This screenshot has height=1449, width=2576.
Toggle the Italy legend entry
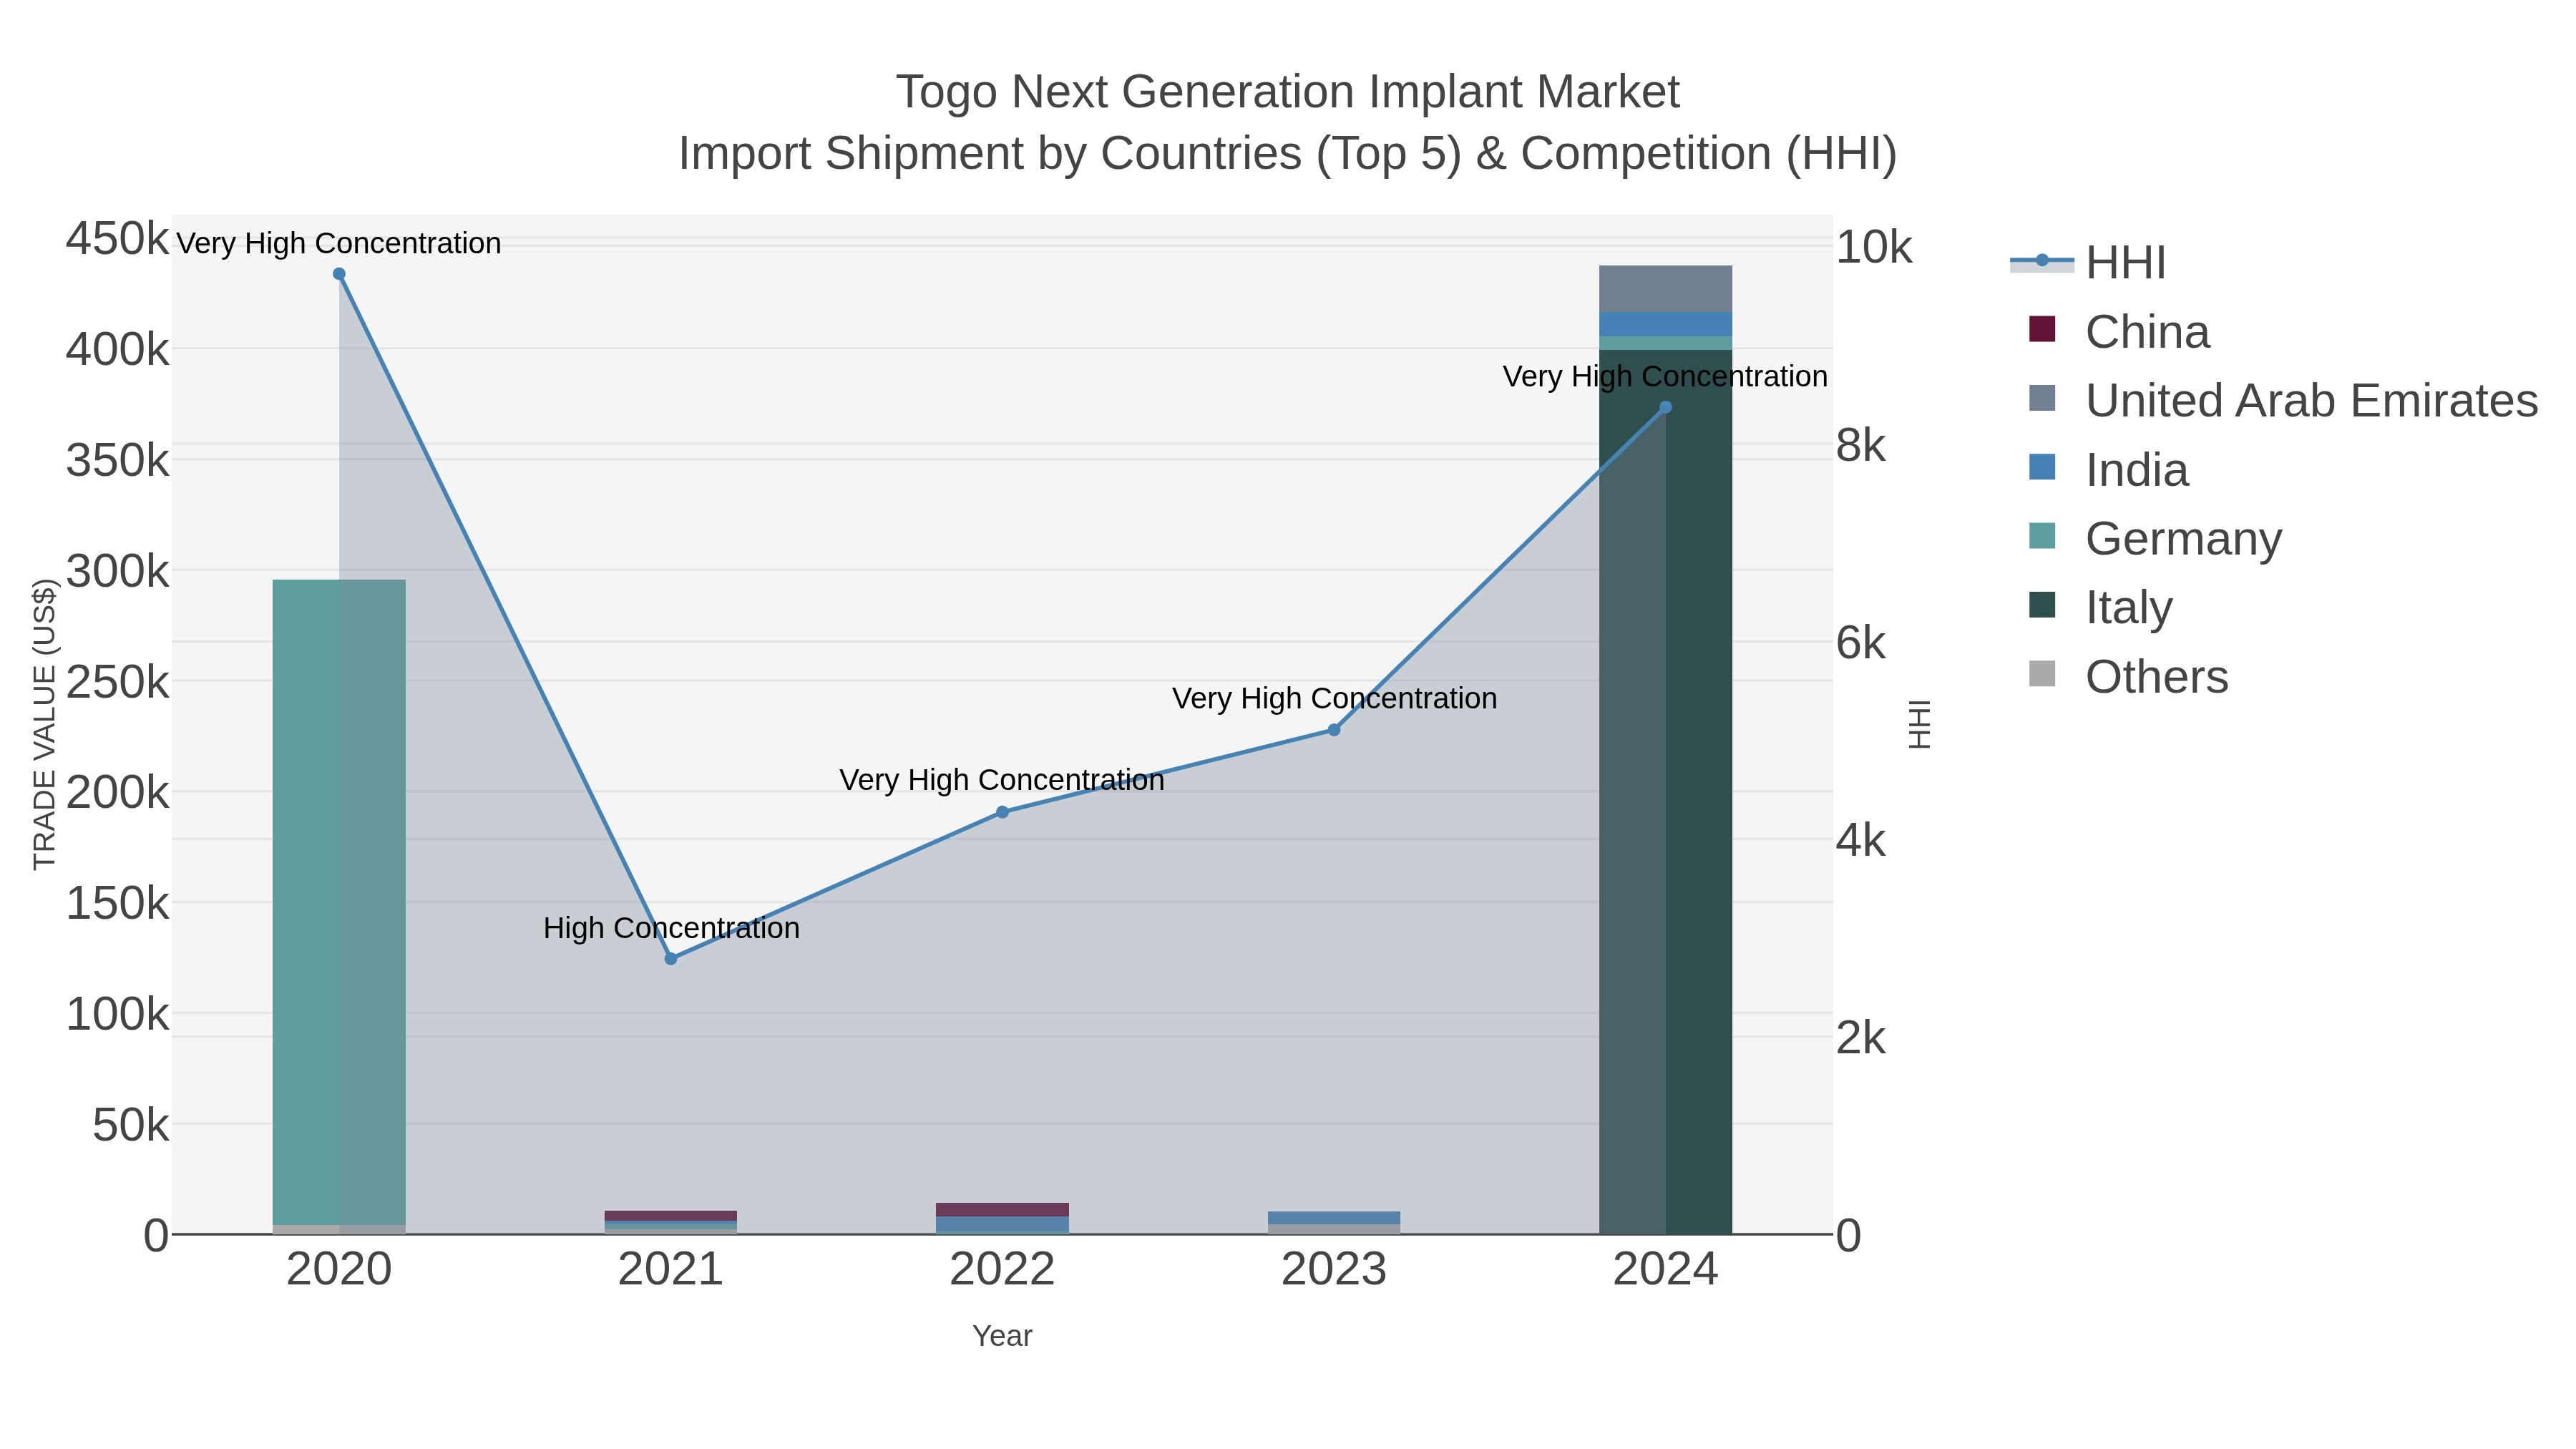(x=2100, y=608)
